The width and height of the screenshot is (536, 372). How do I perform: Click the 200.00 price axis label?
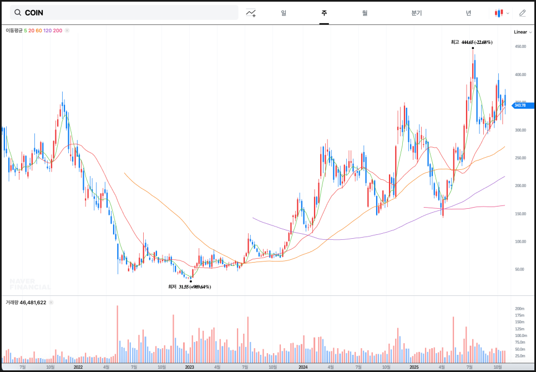tap(520, 185)
